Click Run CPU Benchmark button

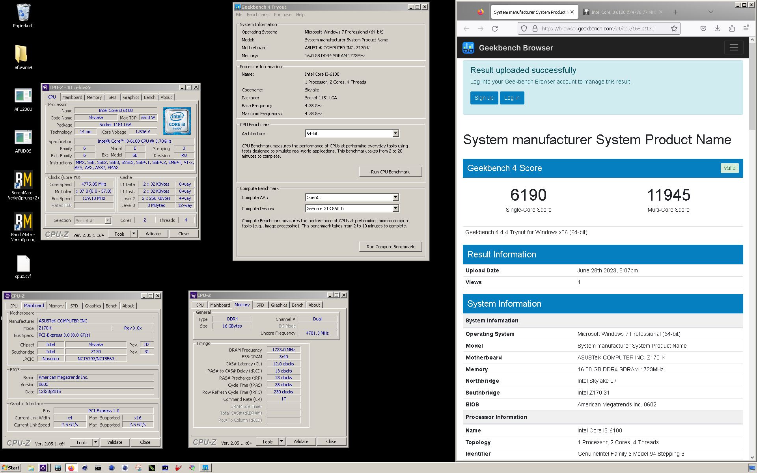click(x=390, y=172)
